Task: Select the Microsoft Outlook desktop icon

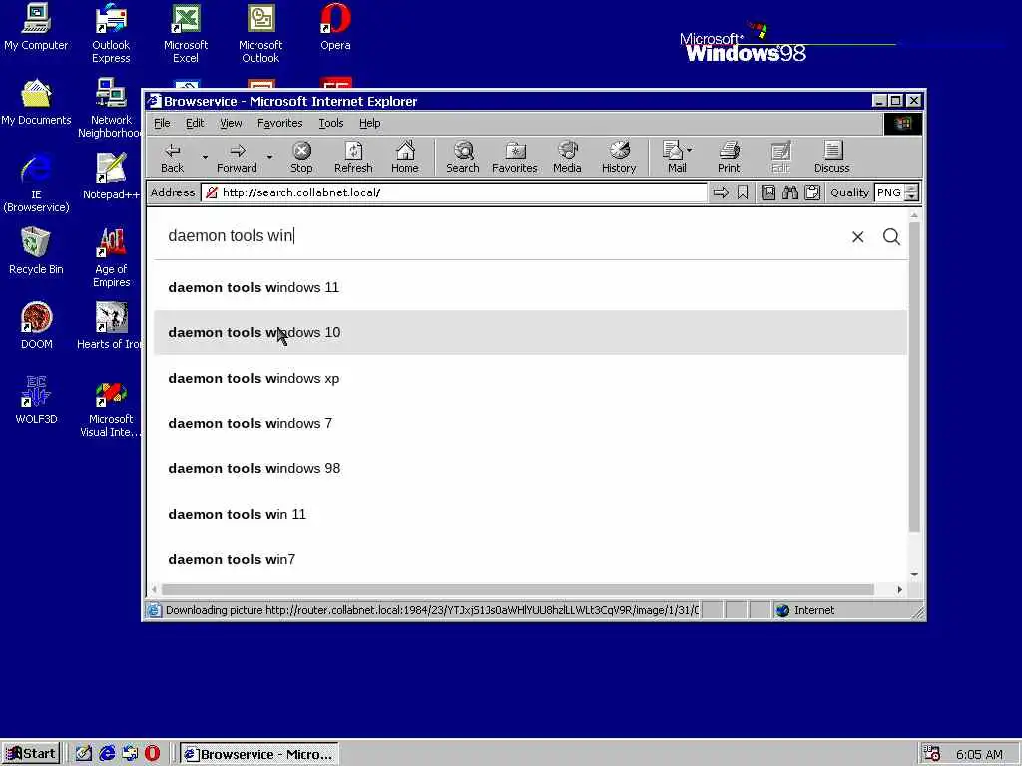Action: coord(260,33)
